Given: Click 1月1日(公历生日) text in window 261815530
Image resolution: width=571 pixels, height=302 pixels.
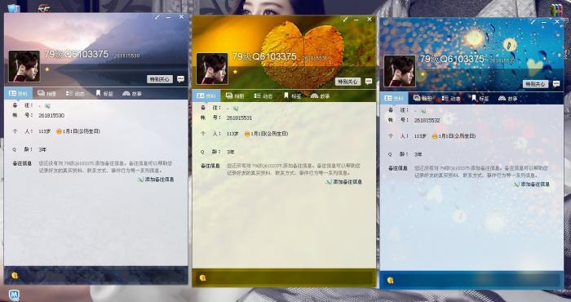Looking at the screenshot, I should [x=82, y=131].
